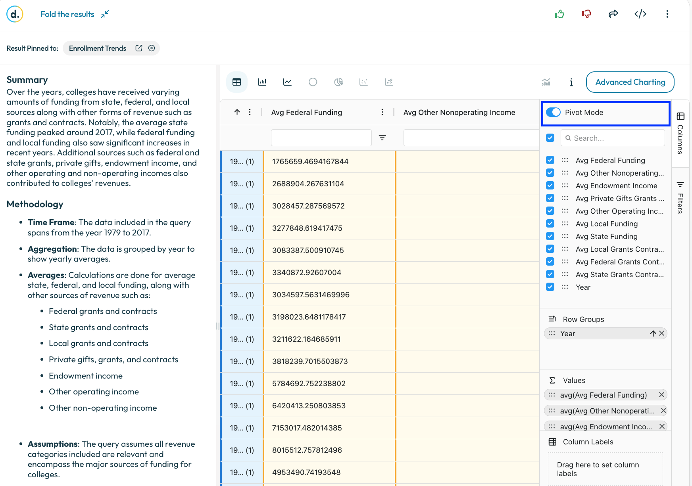Click the info icon

tap(571, 82)
